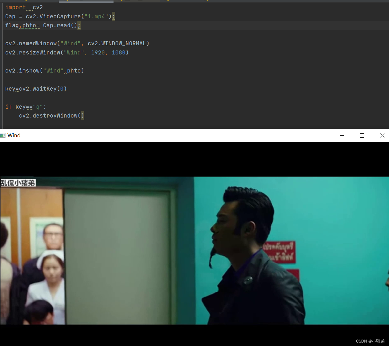Click the 1920 value in resizeWindow
The width and height of the screenshot is (389, 346).
point(98,53)
